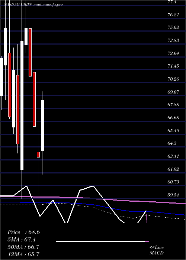Screen dimensions: 186x260
Task: Click the 67.88 price axis label
Action: click(173, 105)
